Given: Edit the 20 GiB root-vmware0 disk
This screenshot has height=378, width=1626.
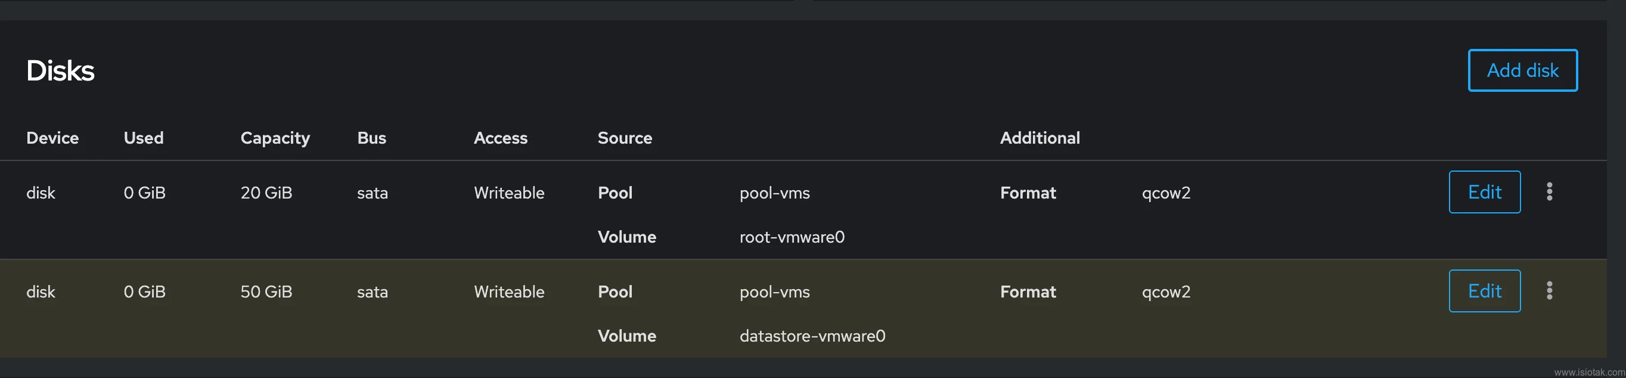Looking at the screenshot, I should tap(1485, 192).
